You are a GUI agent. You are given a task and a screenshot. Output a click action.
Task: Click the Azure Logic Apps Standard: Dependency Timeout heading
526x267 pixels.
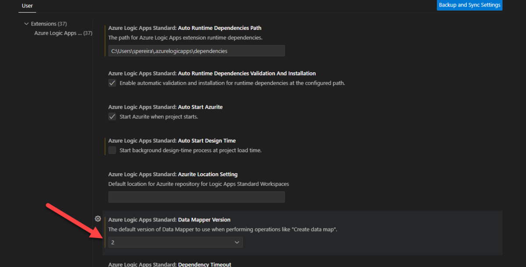[x=170, y=264]
